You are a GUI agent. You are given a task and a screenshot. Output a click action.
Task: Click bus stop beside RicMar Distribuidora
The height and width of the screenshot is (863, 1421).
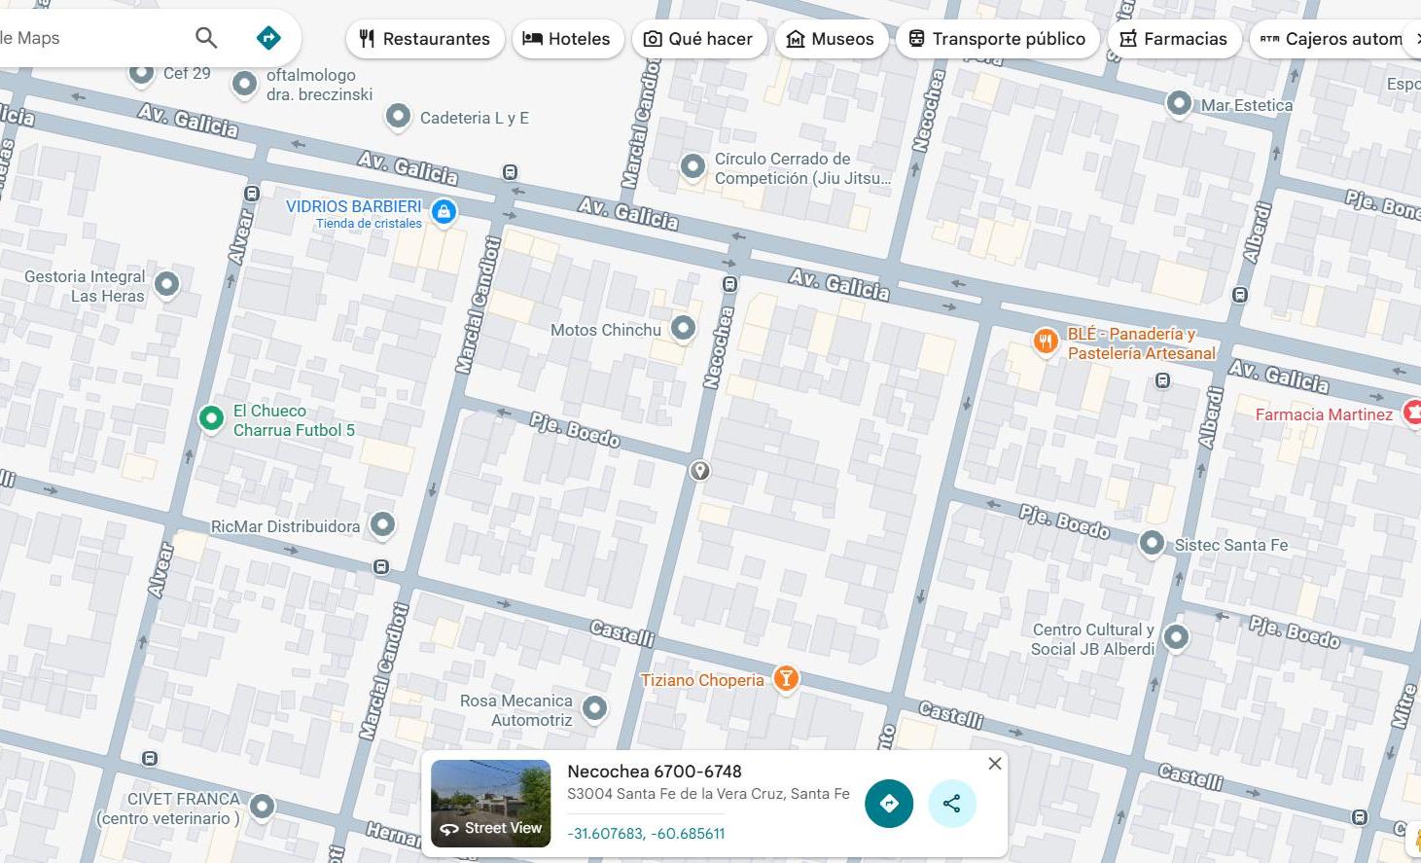pos(381,566)
